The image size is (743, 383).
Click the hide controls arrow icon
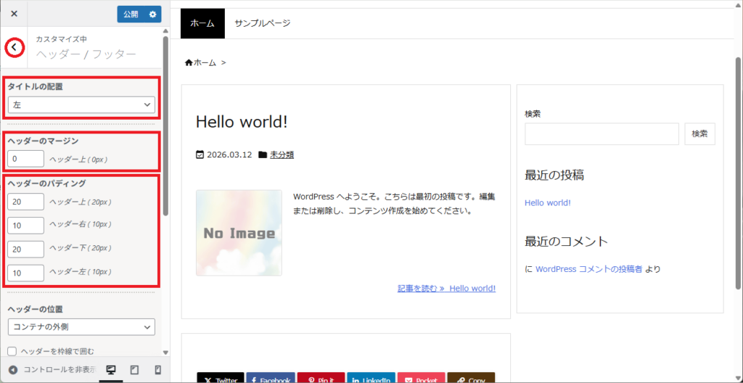(13, 370)
